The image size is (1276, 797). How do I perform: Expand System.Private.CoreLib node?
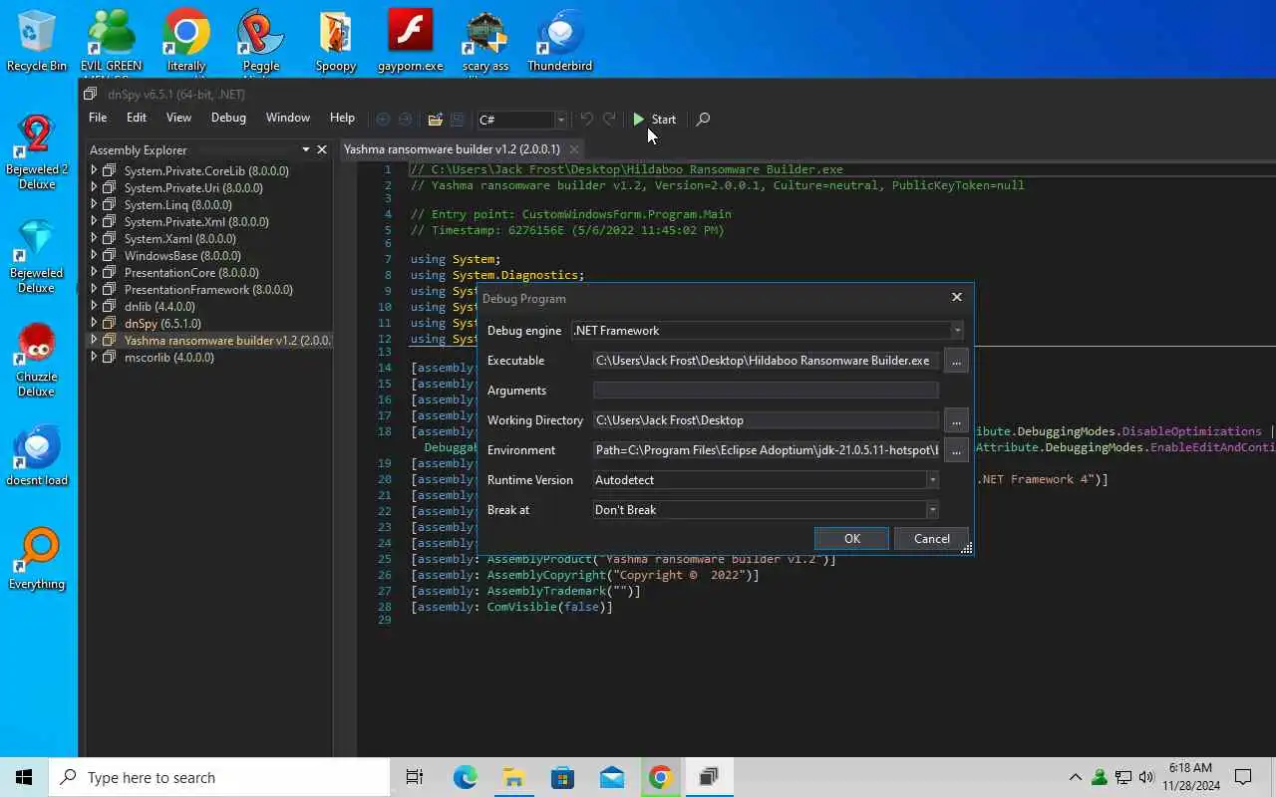tap(95, 170)
